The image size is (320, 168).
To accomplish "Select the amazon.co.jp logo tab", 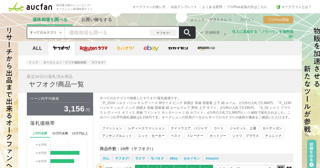I will pyautogui.click(x=206, y=48).
